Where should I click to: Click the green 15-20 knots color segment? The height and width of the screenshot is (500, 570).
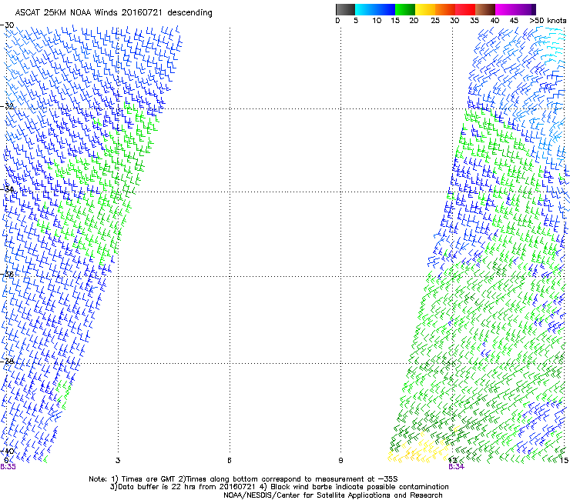[x=405, y=9]
